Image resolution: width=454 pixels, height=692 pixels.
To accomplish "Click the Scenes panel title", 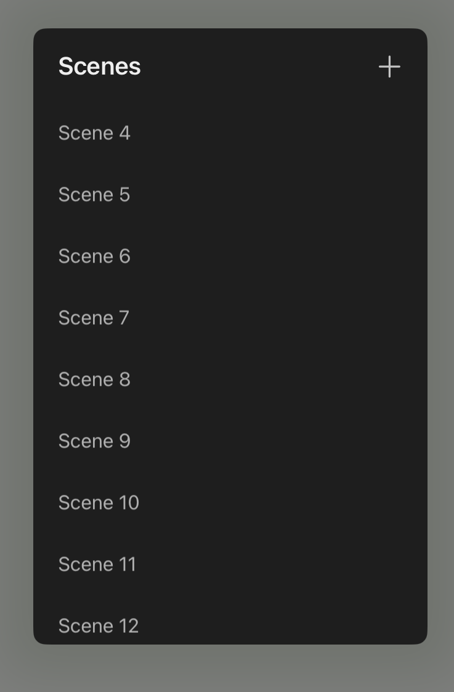I will coord(99,67).
